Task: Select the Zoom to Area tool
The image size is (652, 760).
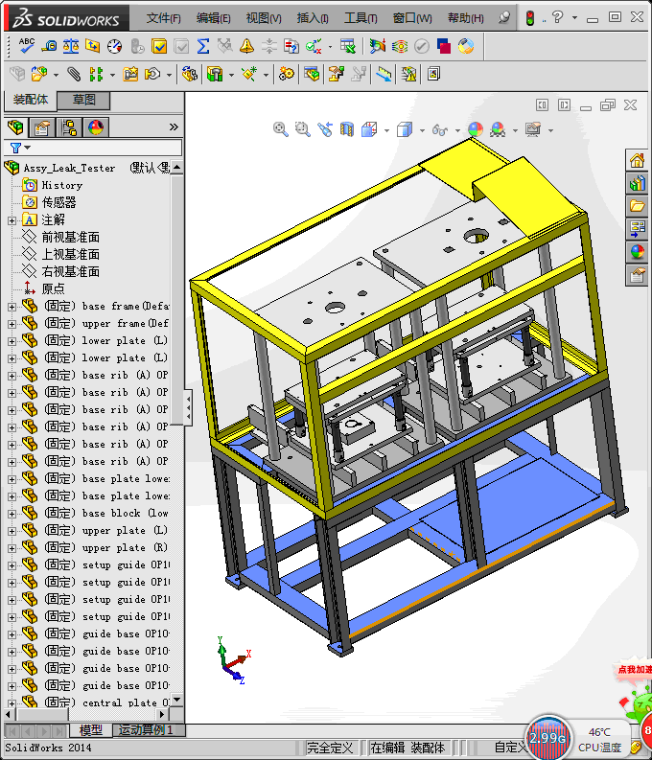Action: [x=302, y=129]
